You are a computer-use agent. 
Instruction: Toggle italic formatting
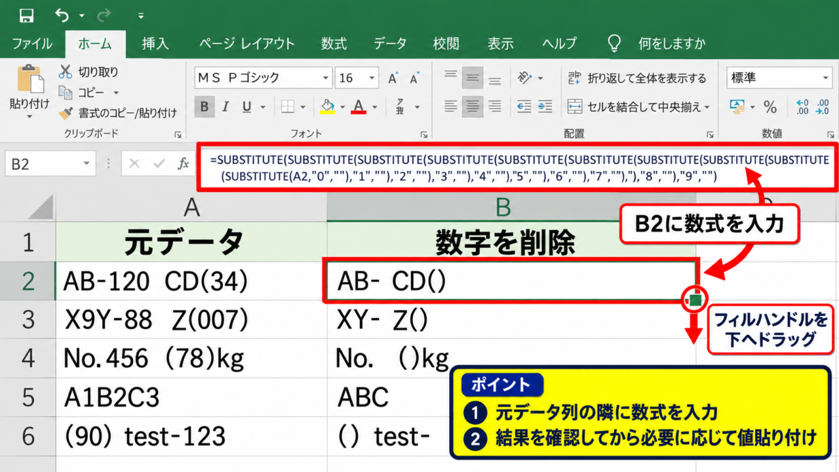tap(225, 107)
